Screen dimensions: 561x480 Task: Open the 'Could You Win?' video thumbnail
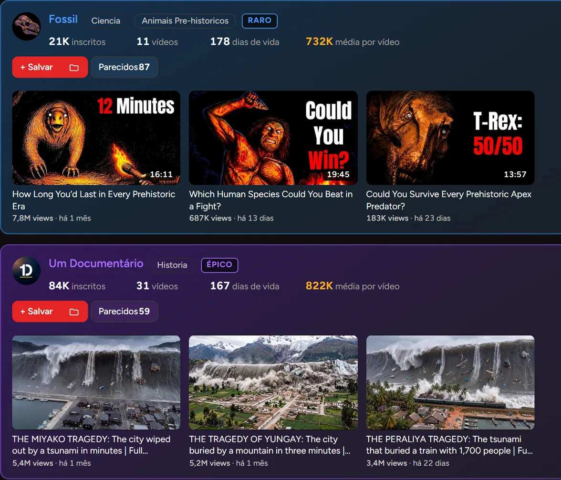pyautogui.click(x=273, y=138)
